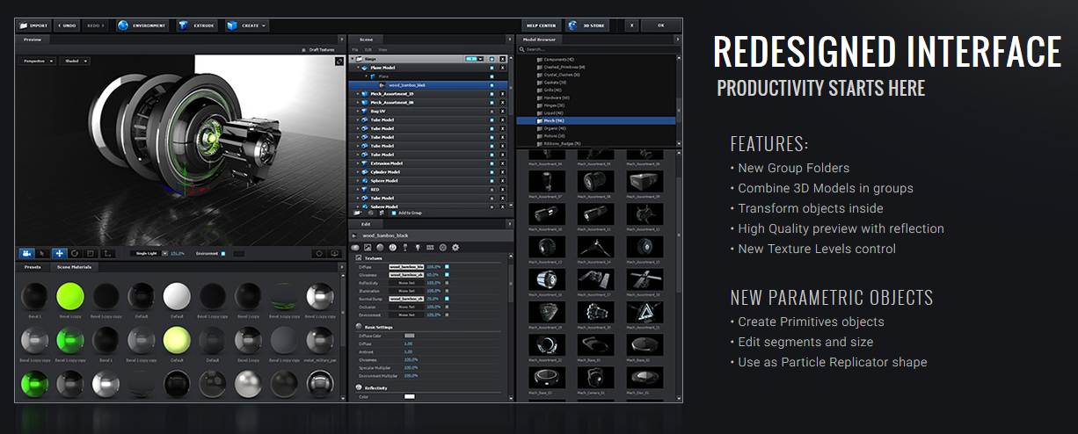Toggle the Environment checkbox under preview
The width and height of the screenshot is (1078, 434).
[223, 253]
